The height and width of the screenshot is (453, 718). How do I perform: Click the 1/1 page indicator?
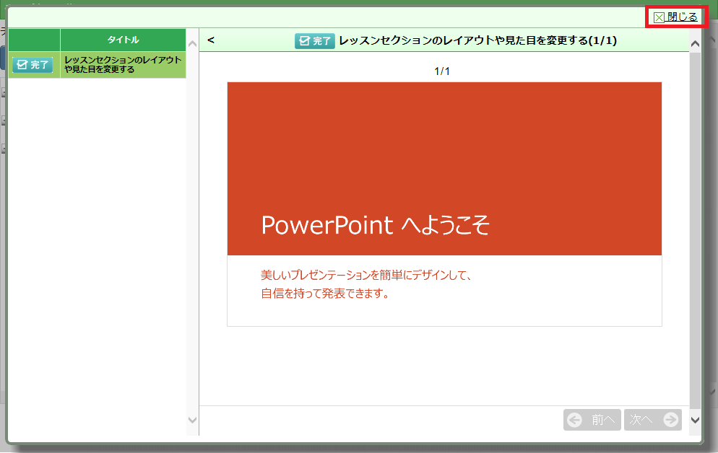[442, 71]
